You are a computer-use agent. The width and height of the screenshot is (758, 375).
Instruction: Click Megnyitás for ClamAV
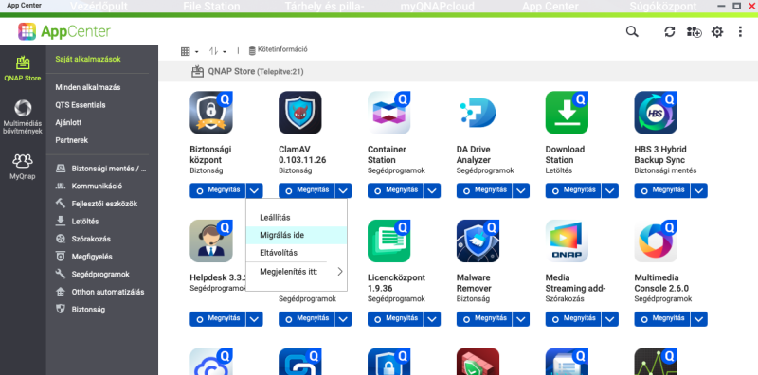pos(306,190)
